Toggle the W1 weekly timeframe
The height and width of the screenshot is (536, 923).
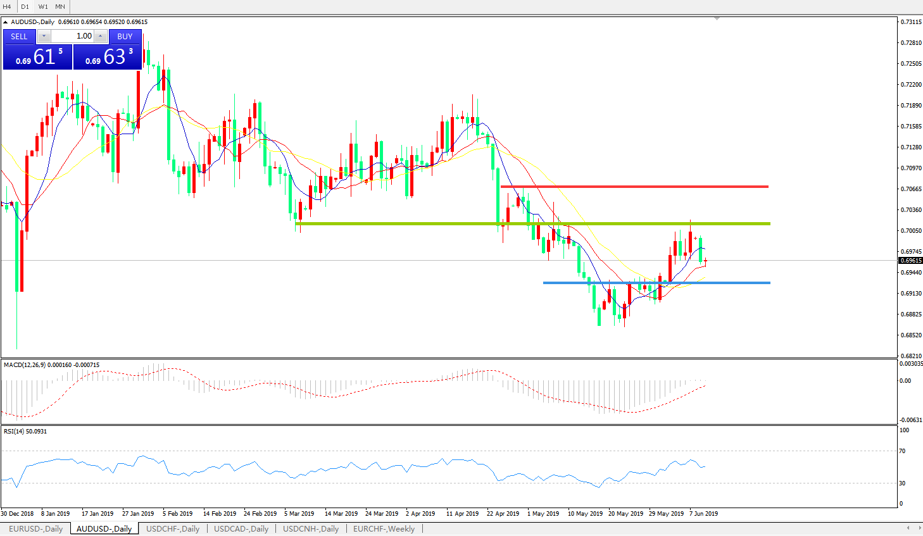pos(43,6)
